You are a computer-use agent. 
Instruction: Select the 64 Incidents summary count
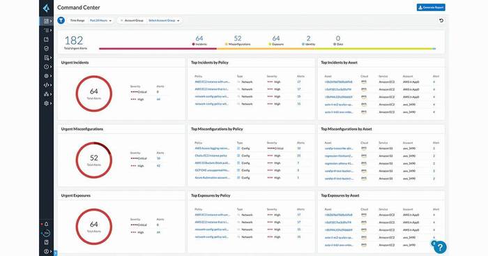(199, 38)
